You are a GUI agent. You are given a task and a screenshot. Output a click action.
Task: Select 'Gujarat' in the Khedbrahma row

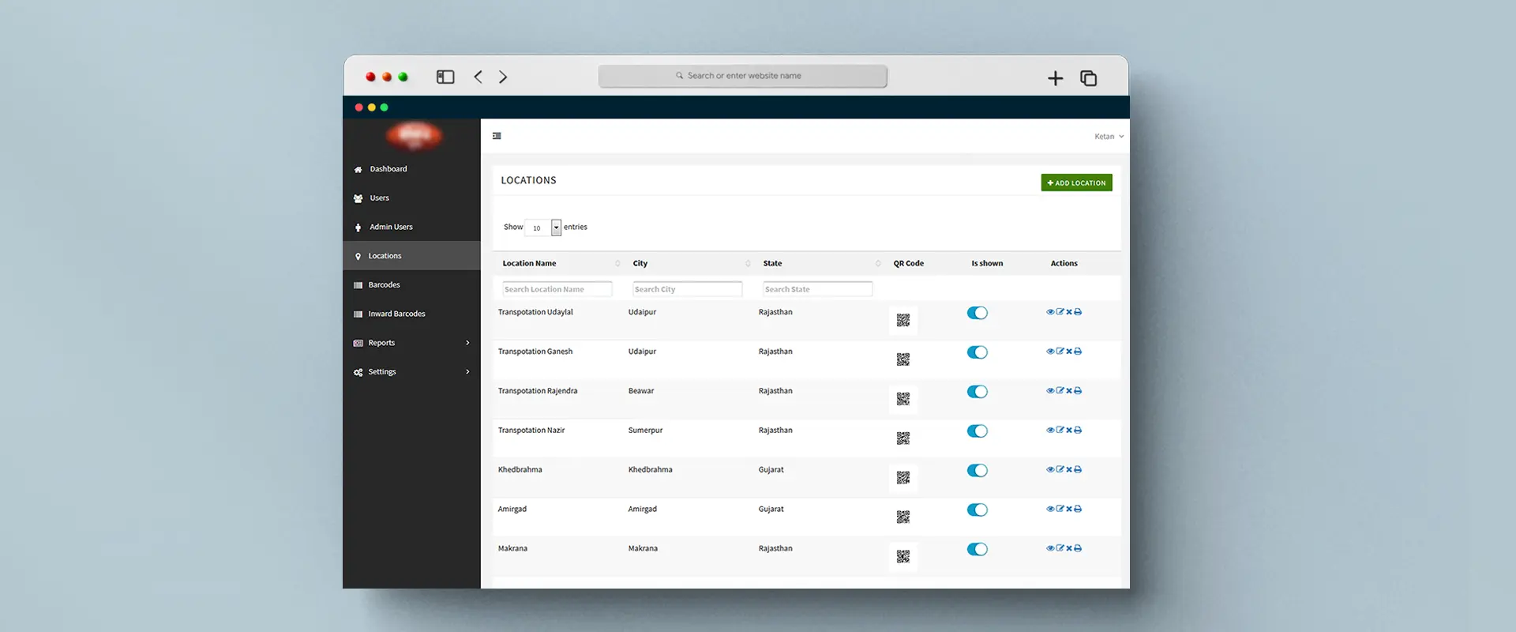pyautogui.click(x=771, y=470)
